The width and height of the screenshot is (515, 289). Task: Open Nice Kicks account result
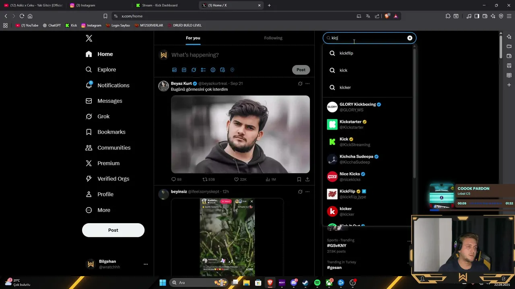click(x=367, y=177)
